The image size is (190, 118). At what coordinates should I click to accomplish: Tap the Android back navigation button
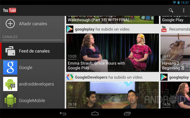point(63,113)
